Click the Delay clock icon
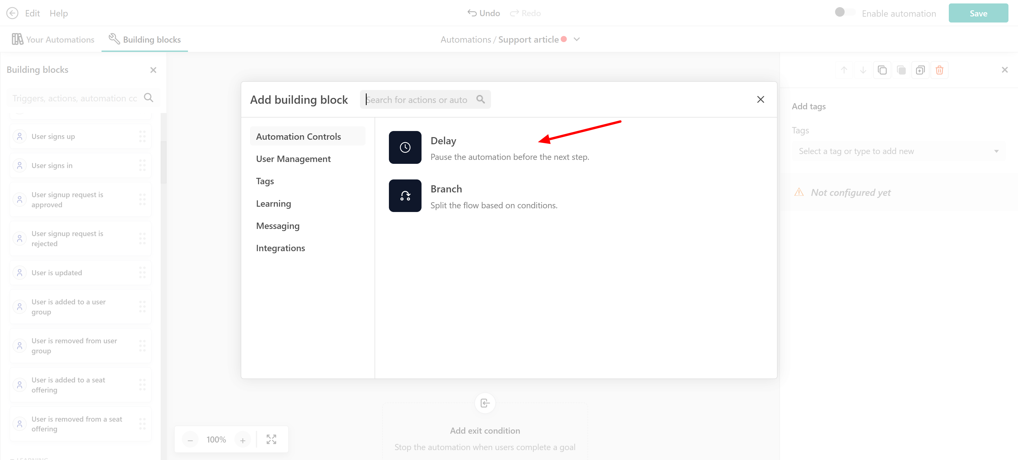The width and height of the screenshot is (1018, 460). coord(405,147)
